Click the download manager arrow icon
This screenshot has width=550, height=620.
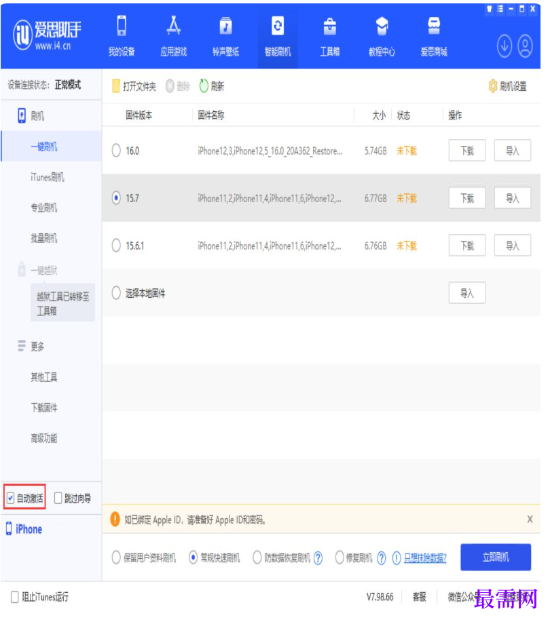pyautogui.click(x=504, y=46)
